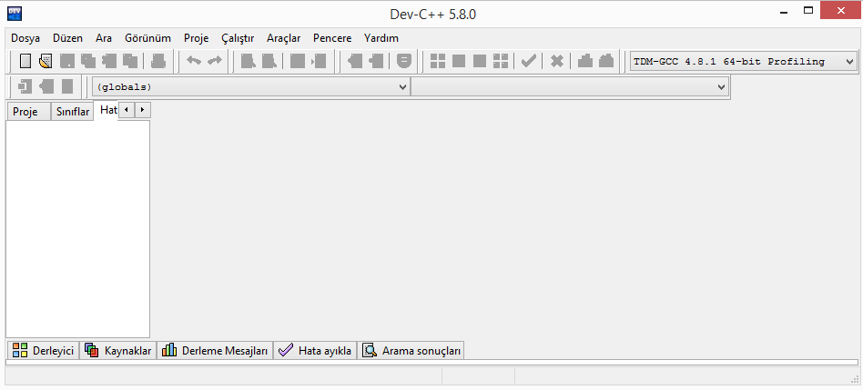Click the X stop execution icon

tap(557, 62)
